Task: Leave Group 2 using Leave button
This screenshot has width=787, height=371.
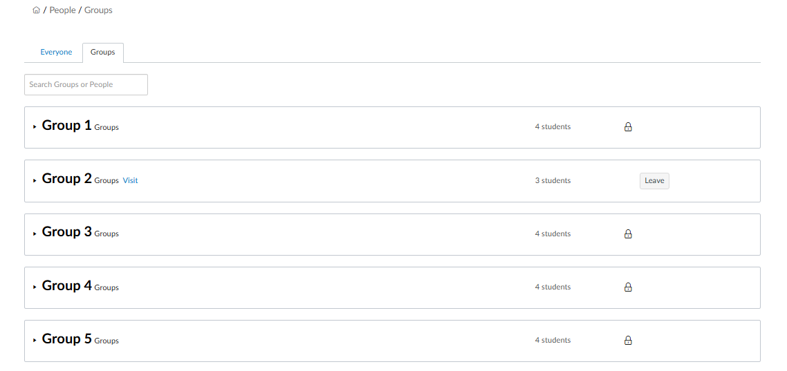Action: tap(654, 180)
